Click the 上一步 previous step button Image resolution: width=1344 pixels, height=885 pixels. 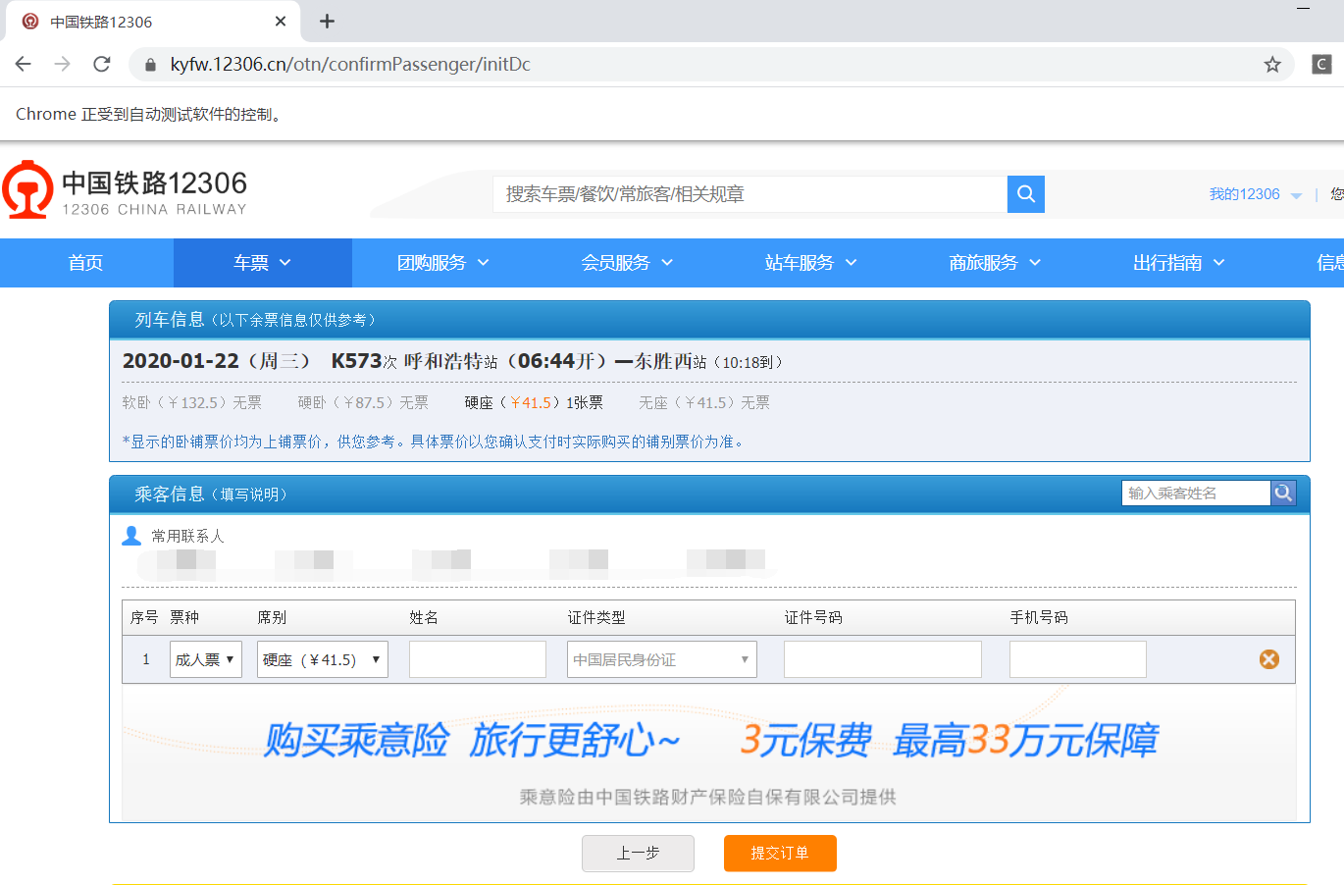[x=638, y=853]
